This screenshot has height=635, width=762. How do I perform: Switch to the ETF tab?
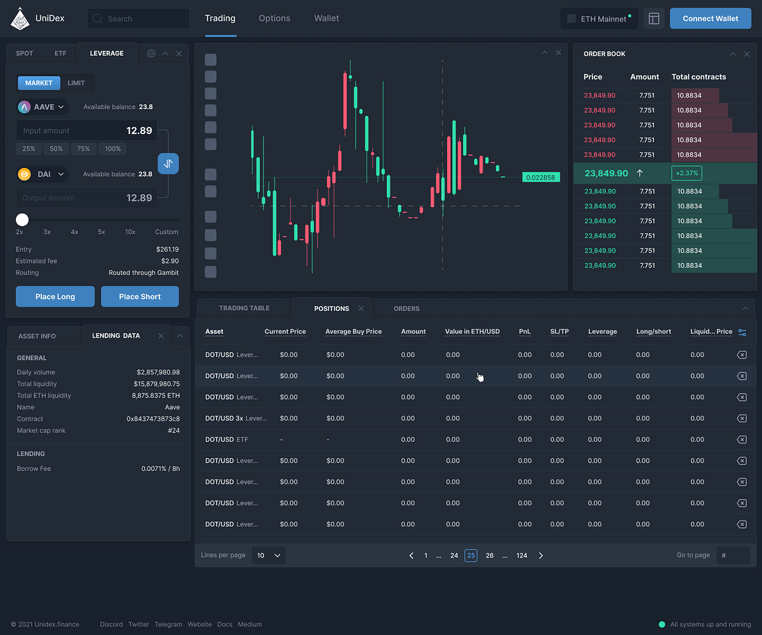tap(60, 53)
